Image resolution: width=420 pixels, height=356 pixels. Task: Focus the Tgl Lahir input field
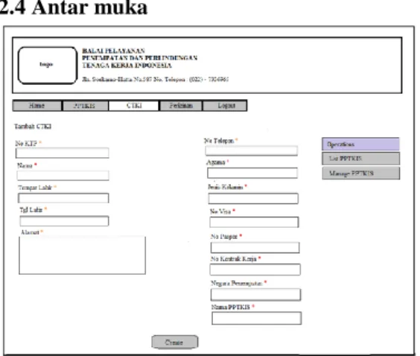[x=64, y=221]
